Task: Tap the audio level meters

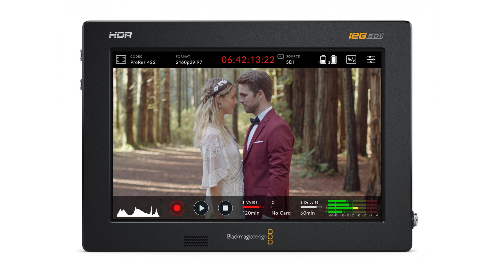Action: point(352,207)
